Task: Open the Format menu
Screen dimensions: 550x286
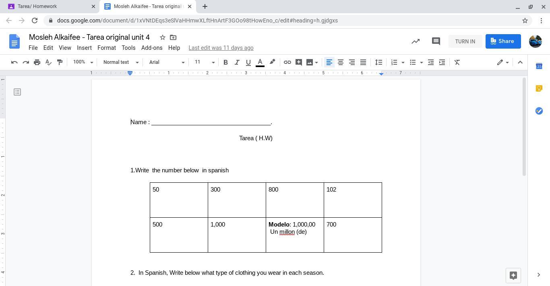Action: tap(107, 48)
